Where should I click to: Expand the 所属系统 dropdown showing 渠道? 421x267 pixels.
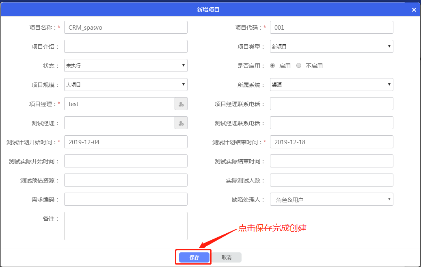point(331,85)
